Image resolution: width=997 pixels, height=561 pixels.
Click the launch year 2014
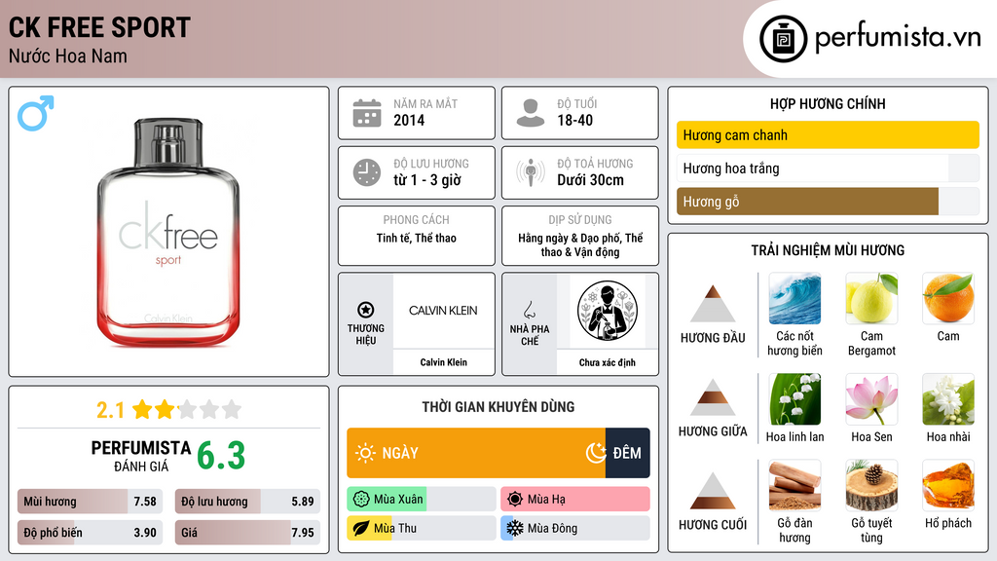click(x=409, y=120)
